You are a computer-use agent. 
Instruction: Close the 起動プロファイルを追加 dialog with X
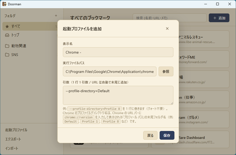(167, 29)
